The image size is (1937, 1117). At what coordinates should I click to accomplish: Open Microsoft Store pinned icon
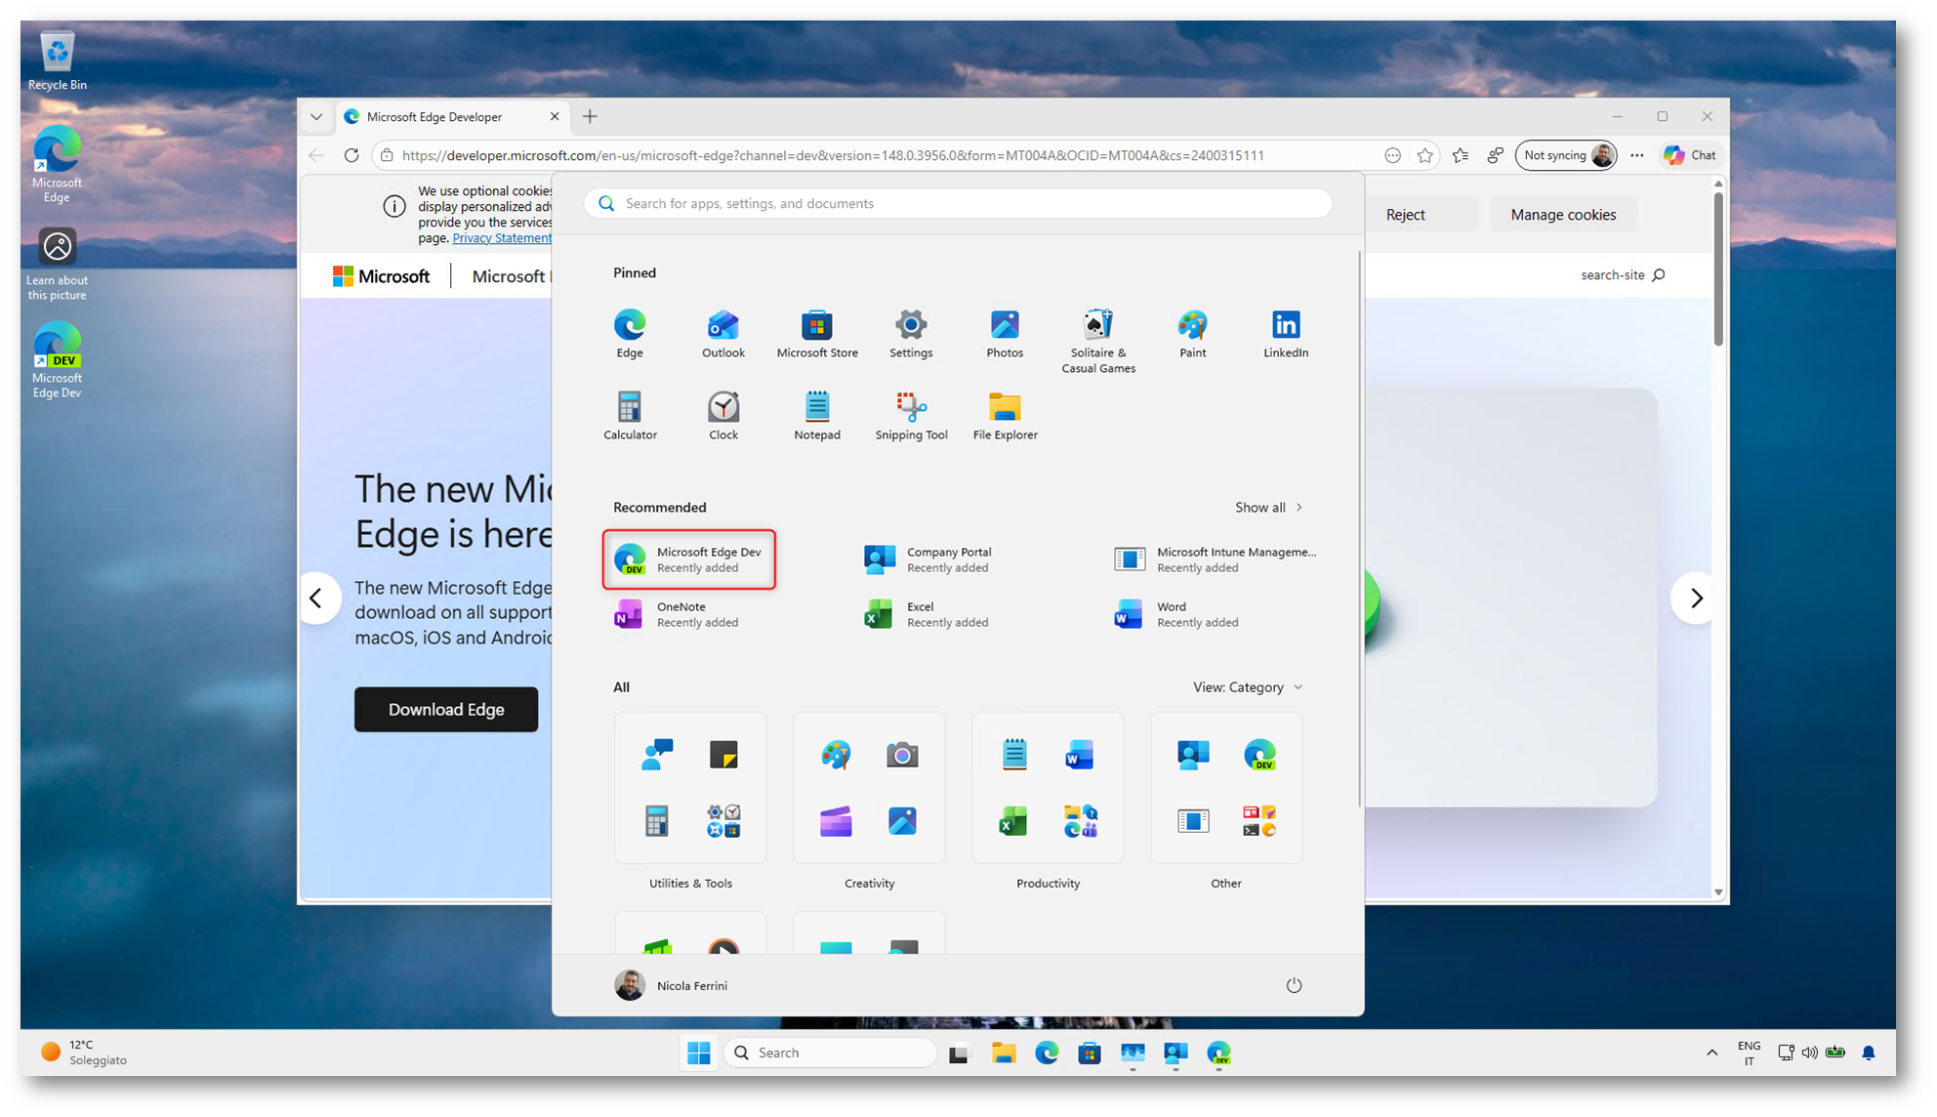[x=816, y=333]
